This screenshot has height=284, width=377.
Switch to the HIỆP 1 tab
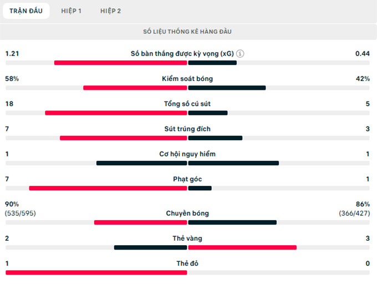(x=72, y=11)
